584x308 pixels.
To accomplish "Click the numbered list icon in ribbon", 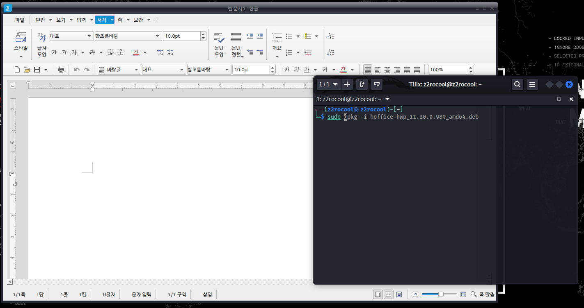I will tap(289, 52).
